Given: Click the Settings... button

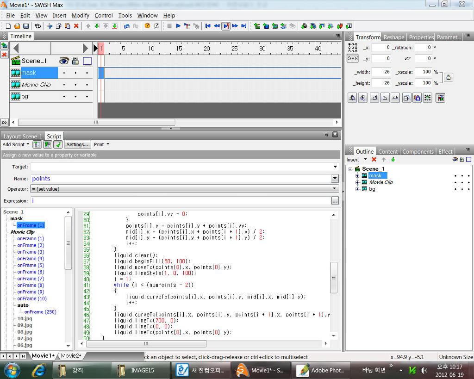Looking at the screenshot, I should [x=77, y=144].
